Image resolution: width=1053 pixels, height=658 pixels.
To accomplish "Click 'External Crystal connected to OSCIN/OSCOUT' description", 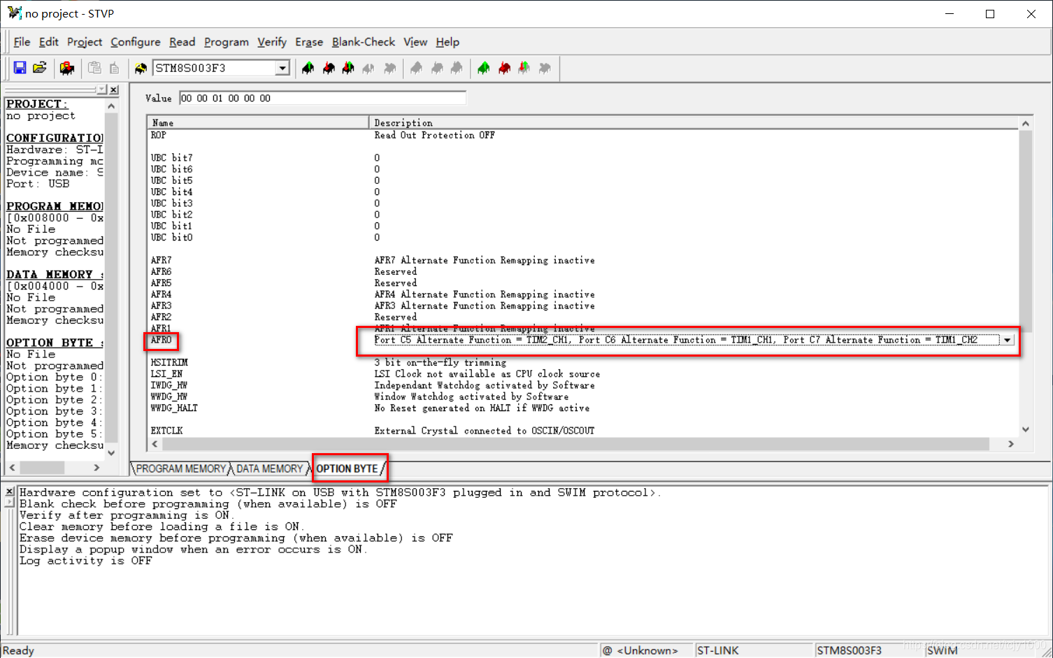I will click(485, 431).
